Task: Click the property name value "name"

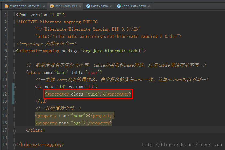Action: click(x=78, y=116)
